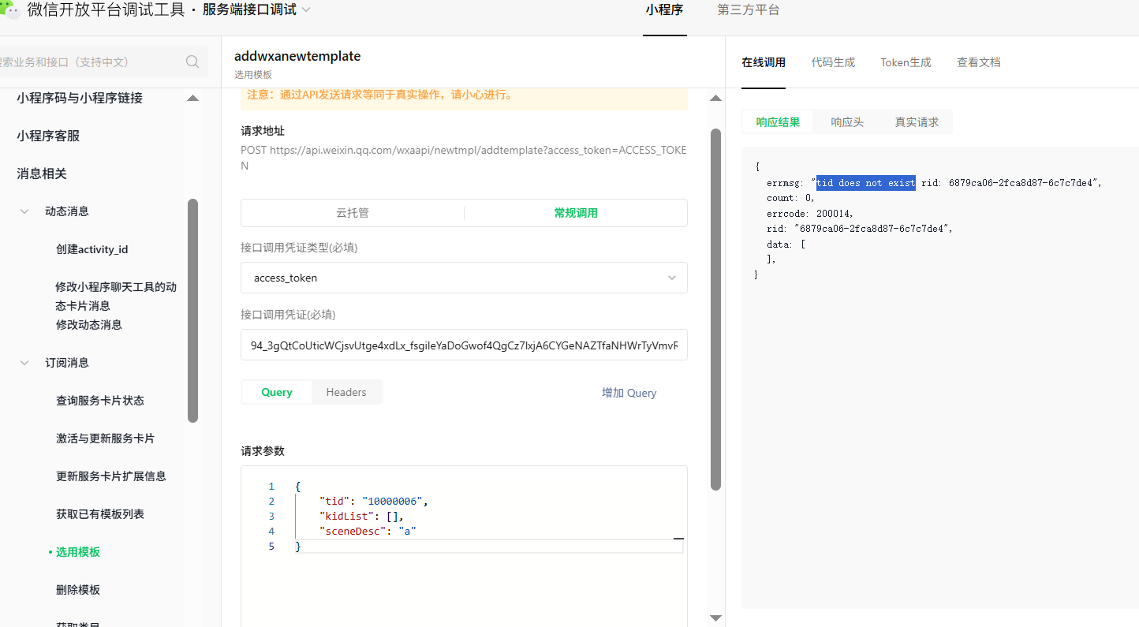
Task: Click the POST request URL text
Action: (x=464, y=158)
